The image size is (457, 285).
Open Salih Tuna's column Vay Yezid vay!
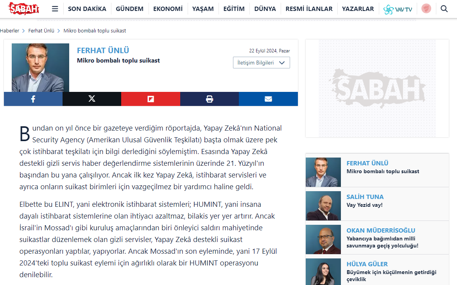[364, 205]
